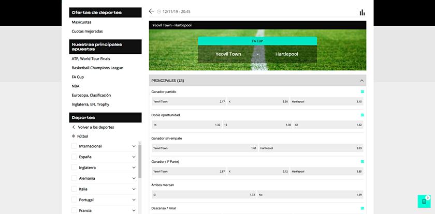The image size is (435, 214).
Task: Click the green info icon for Ganador (1ª Parte)
Action: coord(362,161)
